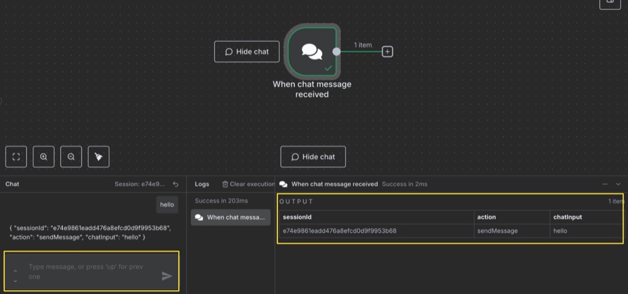The image size is (628, 294).
Task: Select the 'When chat messa...' log entry
Action: pyautogui.click(x=230, y=218)
